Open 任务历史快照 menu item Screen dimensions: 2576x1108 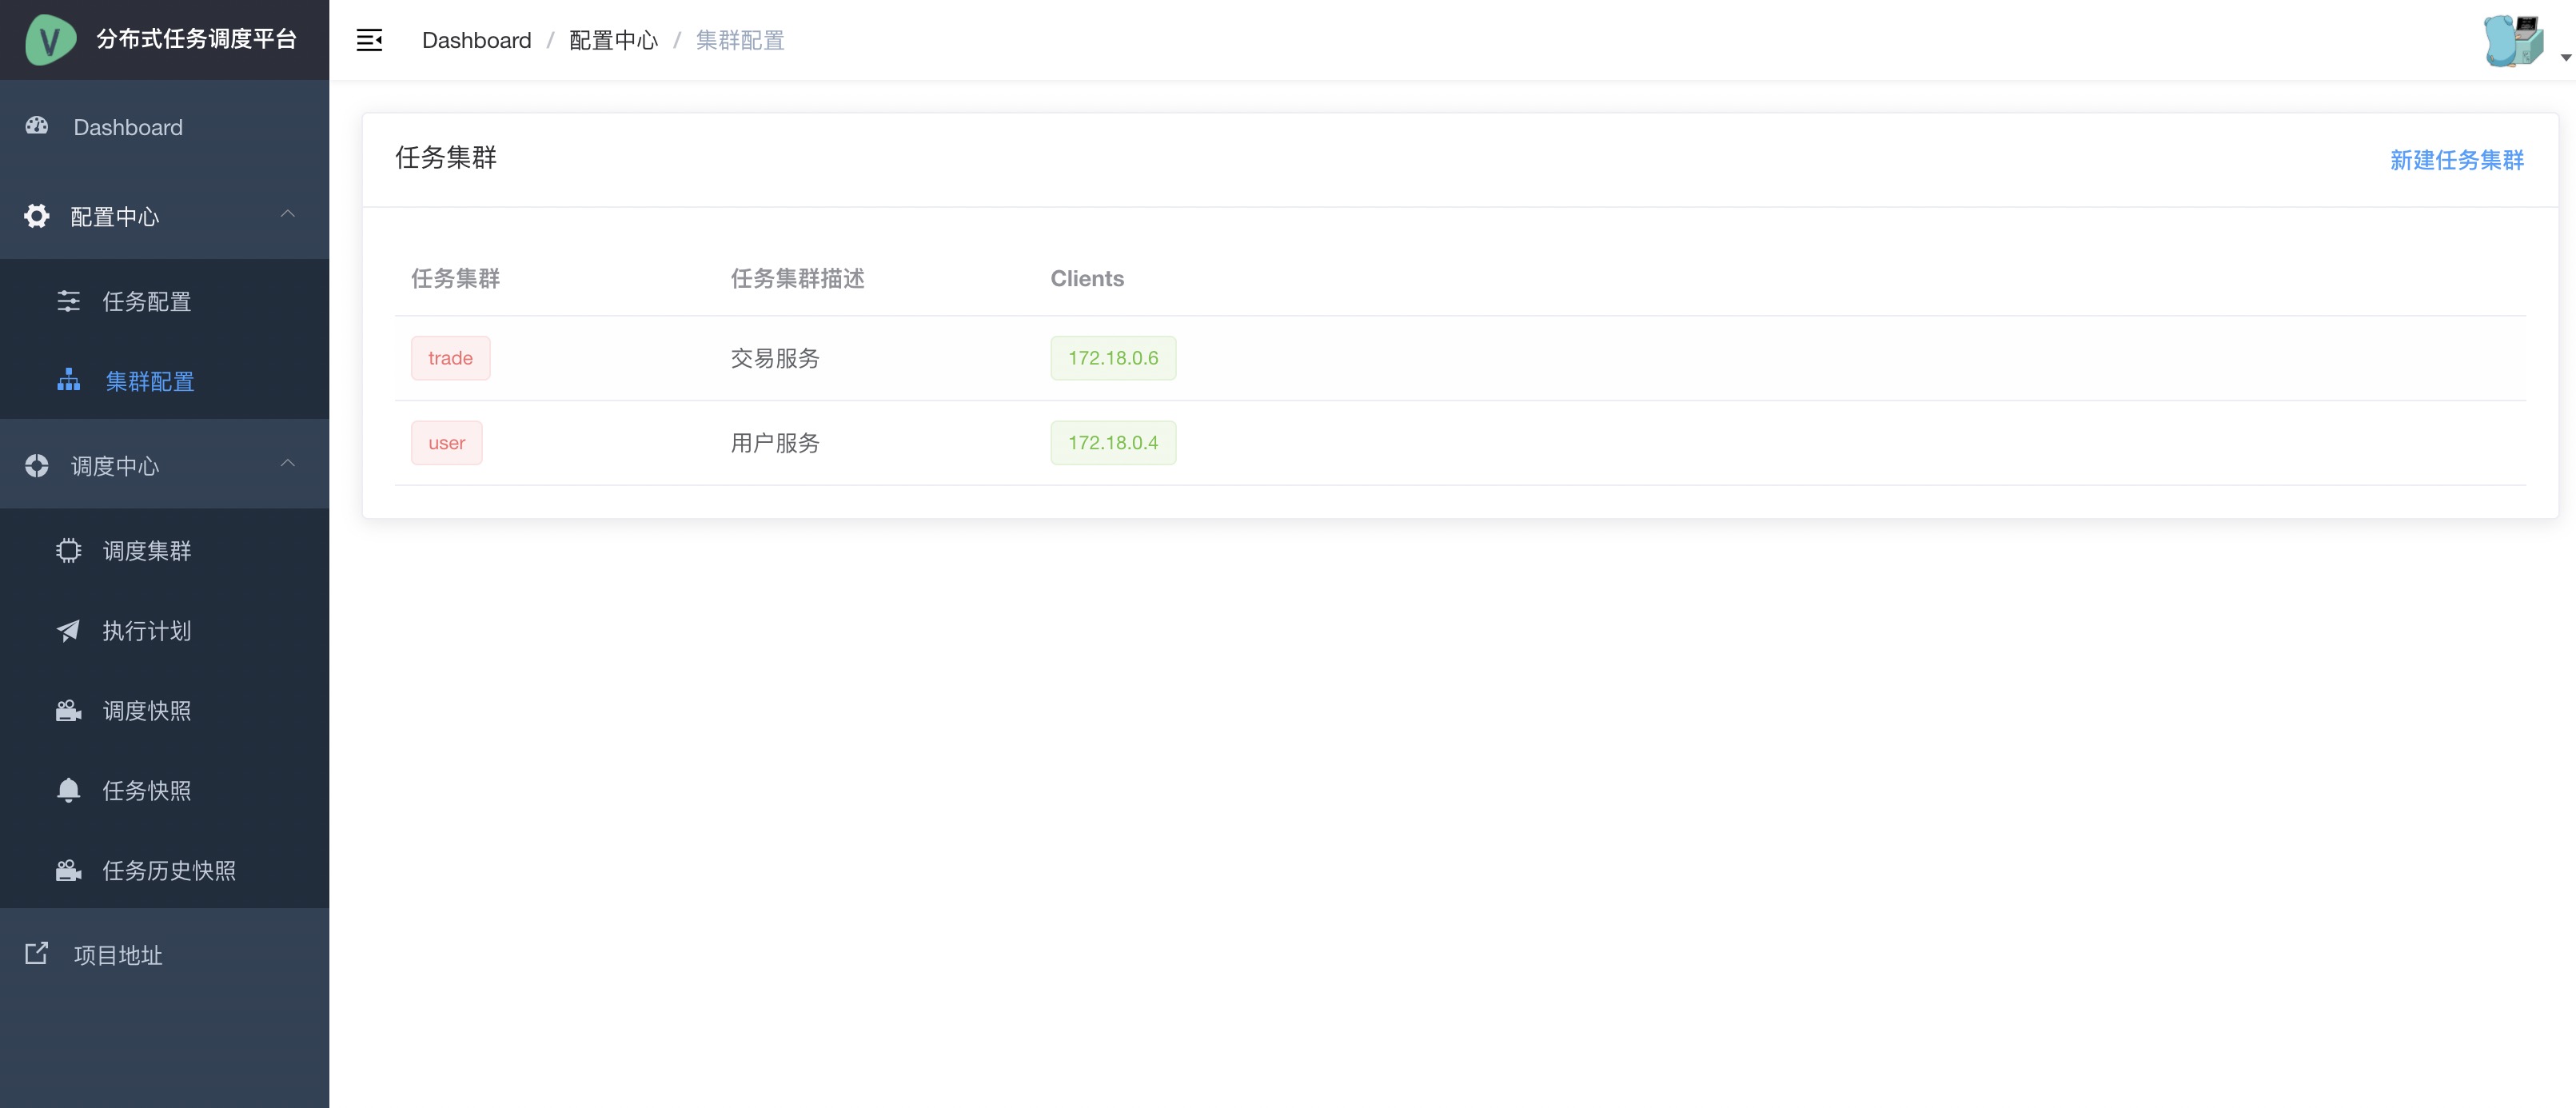pos(169,870)
